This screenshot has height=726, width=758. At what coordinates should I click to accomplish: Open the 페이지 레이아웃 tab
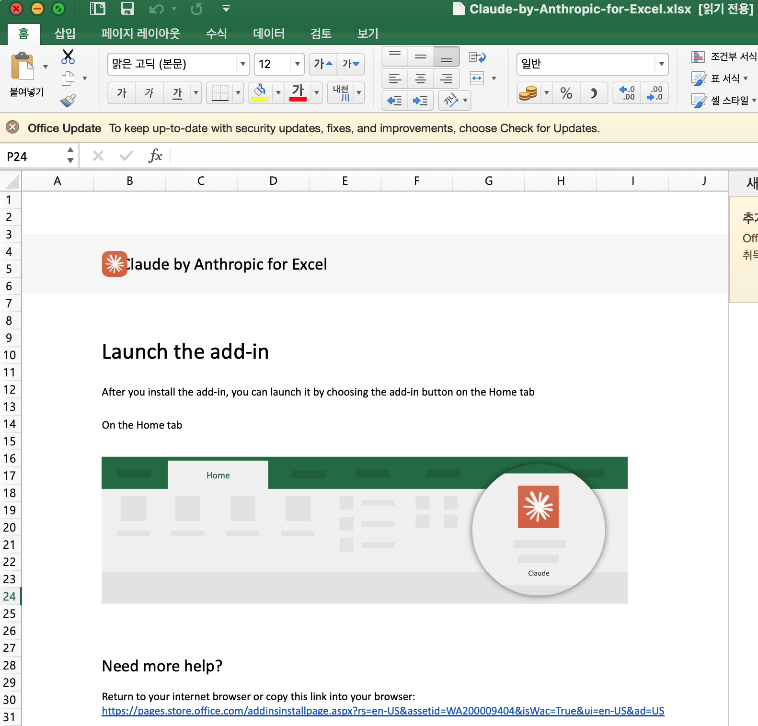pyautogui.click(x=140, y=34)
